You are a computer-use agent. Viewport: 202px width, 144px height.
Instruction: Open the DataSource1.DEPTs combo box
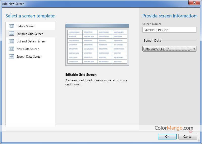[167, 49]
